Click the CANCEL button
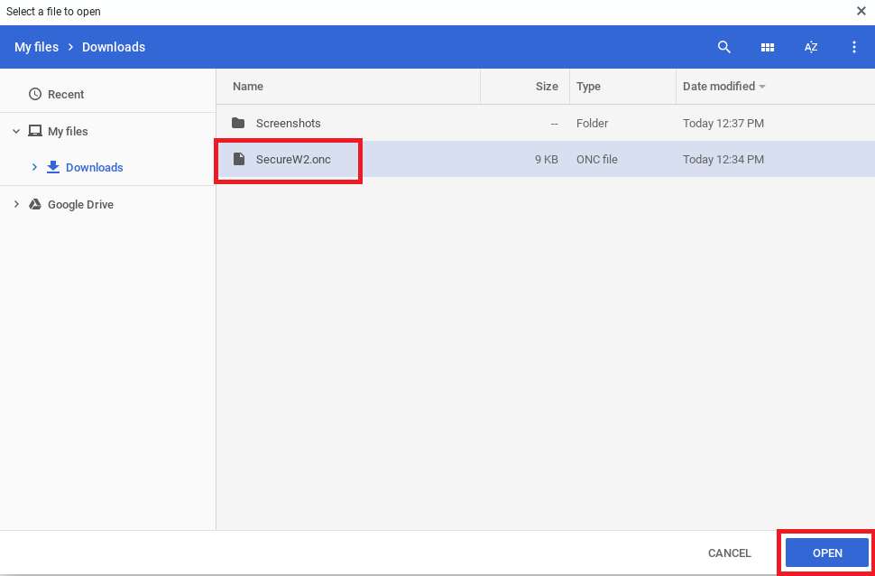 click(x=730, y=553)
